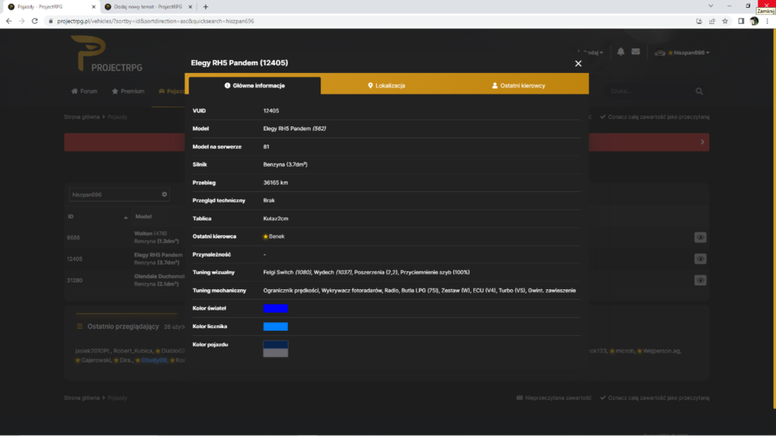
Task: Open the Premium menu item
Action: [x=128, y=91]
